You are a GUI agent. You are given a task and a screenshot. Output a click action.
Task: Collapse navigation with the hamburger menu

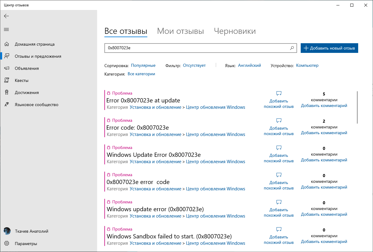(x=6, y=29)
